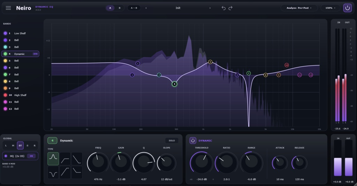Select band node 7 on the graph
This screenshot has width=357, height=186.
coord(249,73)
